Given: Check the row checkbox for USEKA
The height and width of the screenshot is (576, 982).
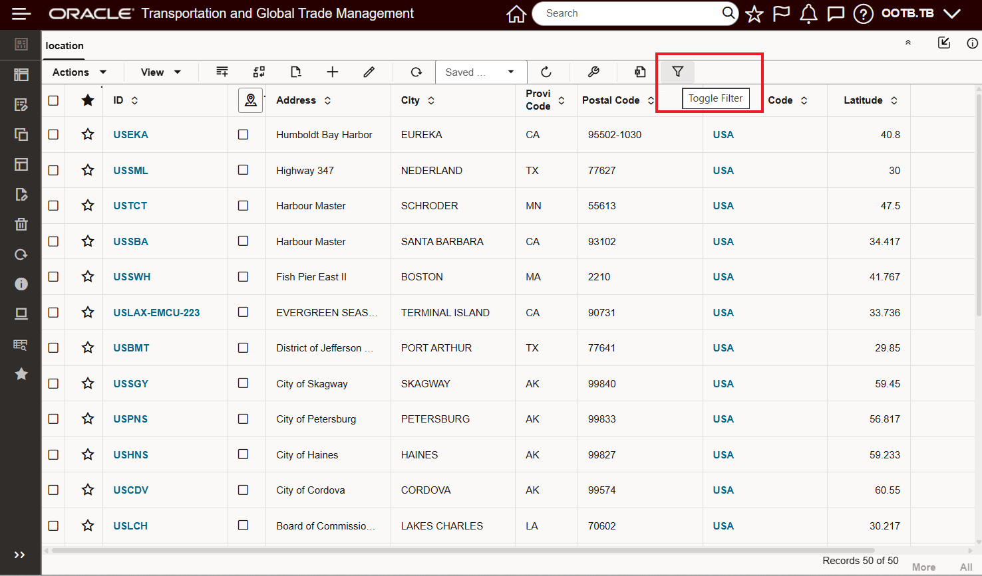Looking at the screenshot, I should (53, 134).
